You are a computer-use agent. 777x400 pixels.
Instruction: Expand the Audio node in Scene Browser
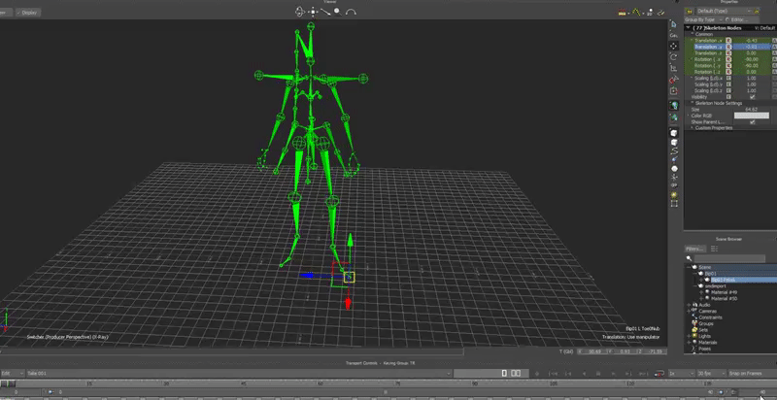click(689, 305)
